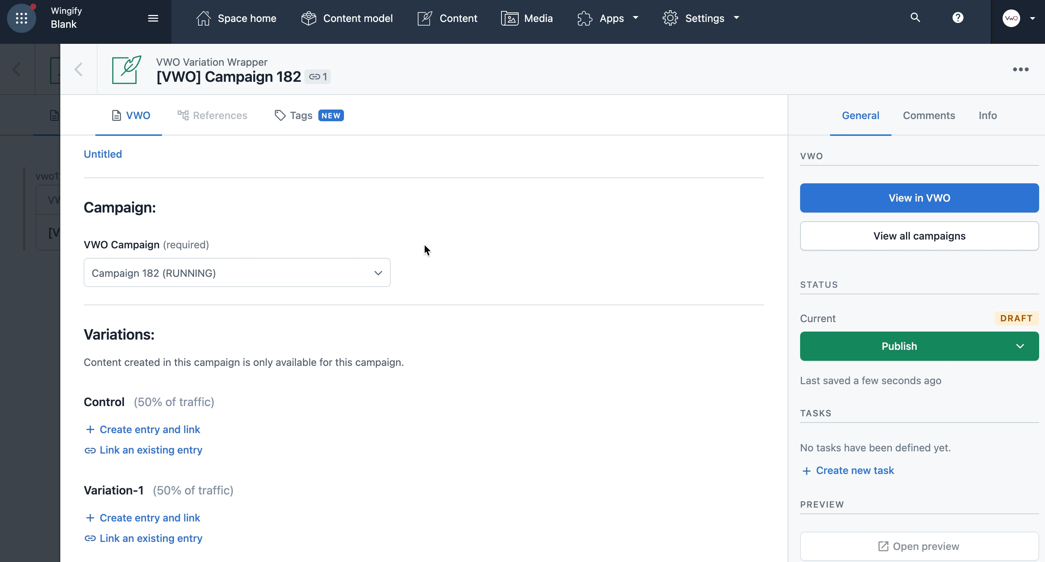Go to Space home
1045x562 pixels.
(236, 18)
